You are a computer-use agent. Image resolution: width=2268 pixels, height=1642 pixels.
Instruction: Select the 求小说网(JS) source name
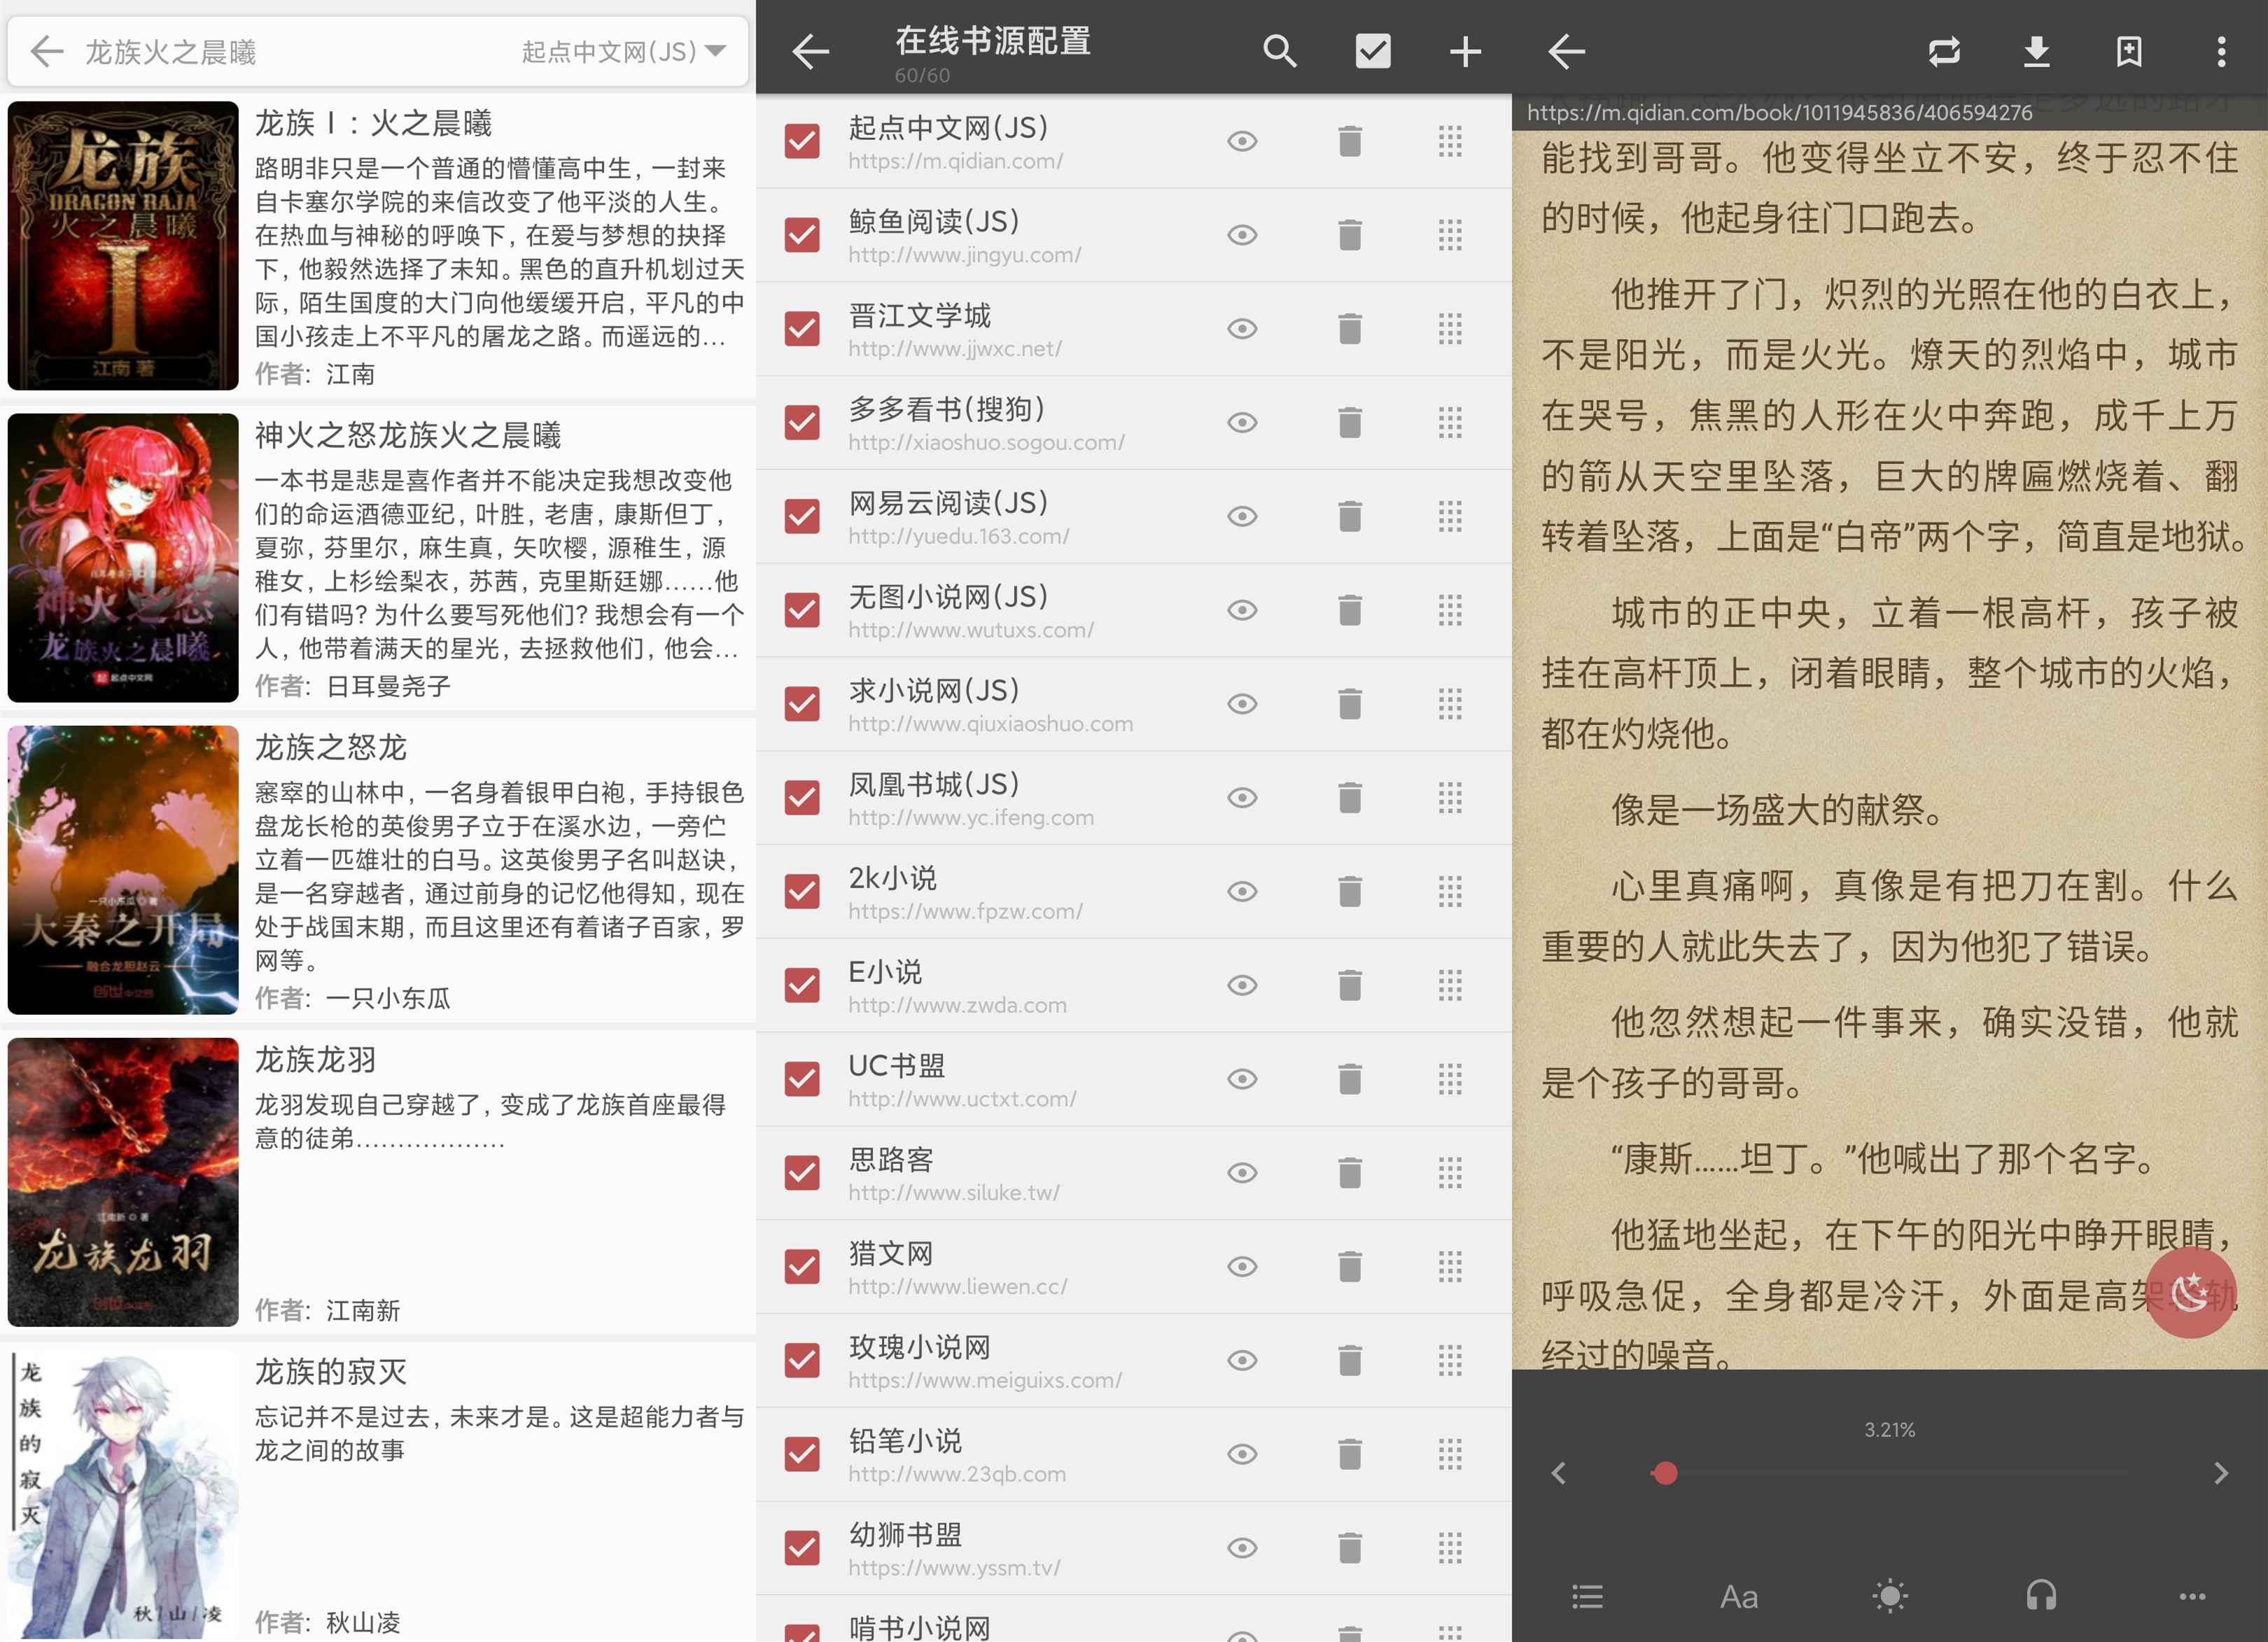(x=934, y=690)
